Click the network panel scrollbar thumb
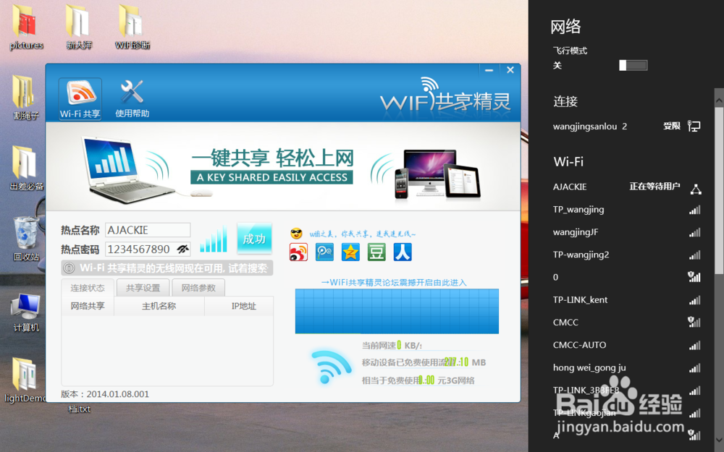 pyautogui.click(x=719, y=190)
